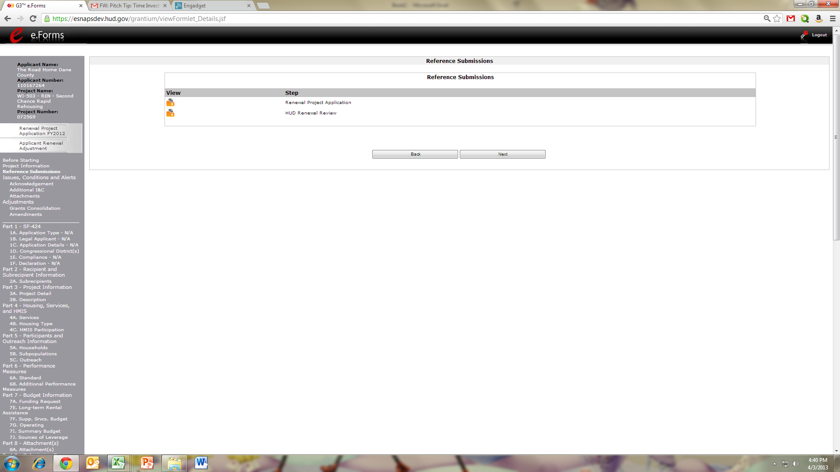Open Excel from the Windows taskbar
The height and width of the screenshot is (472, 840).
pyautogui.click(x=118, y=463)
